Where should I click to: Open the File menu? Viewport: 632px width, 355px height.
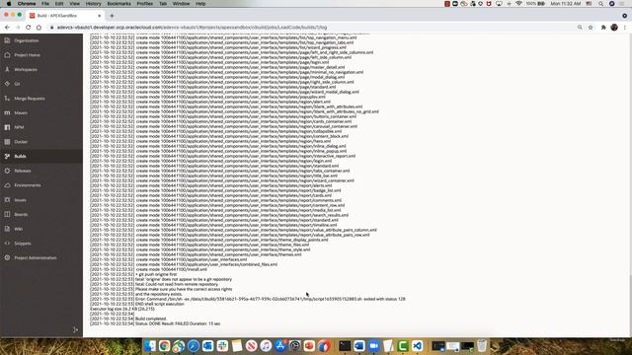(45, 4)
